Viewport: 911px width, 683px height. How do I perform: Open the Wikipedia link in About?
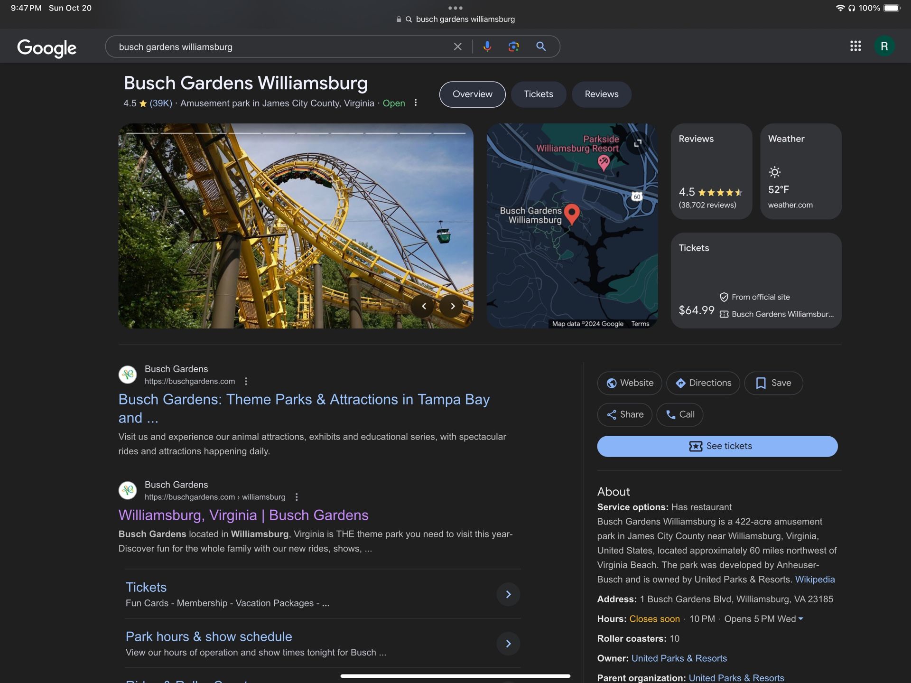coord(815,580)
